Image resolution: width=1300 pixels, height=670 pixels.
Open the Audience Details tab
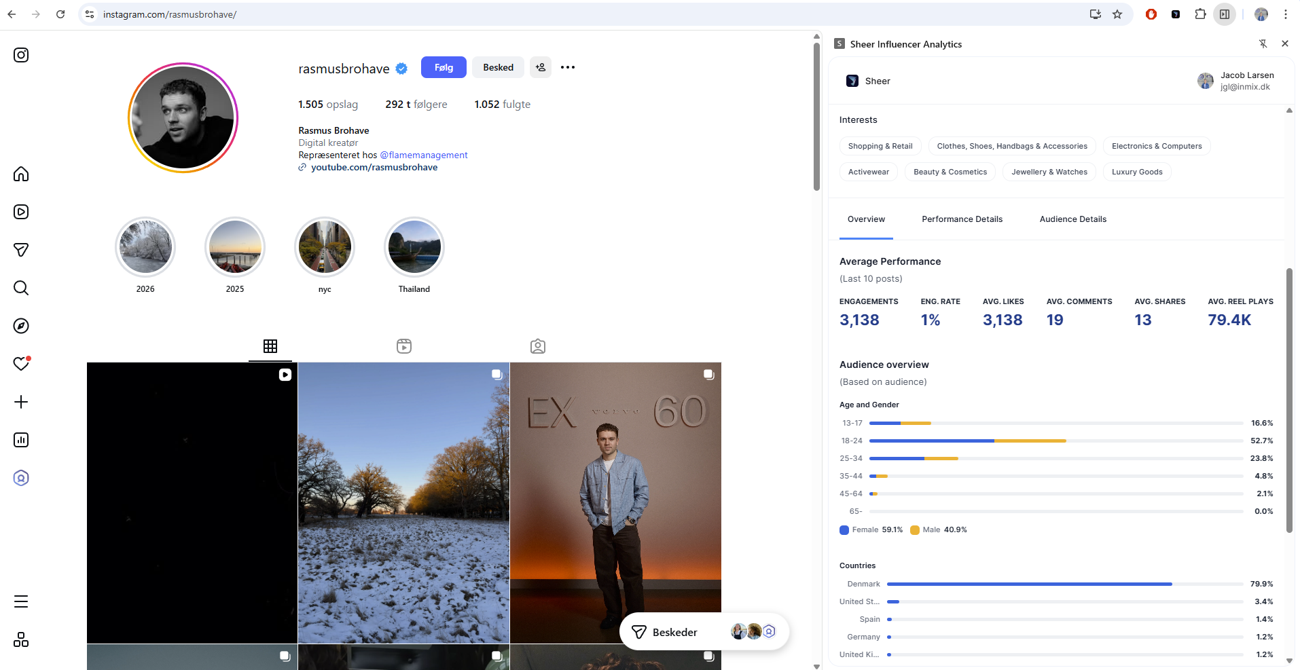(x=1072, y=219)
